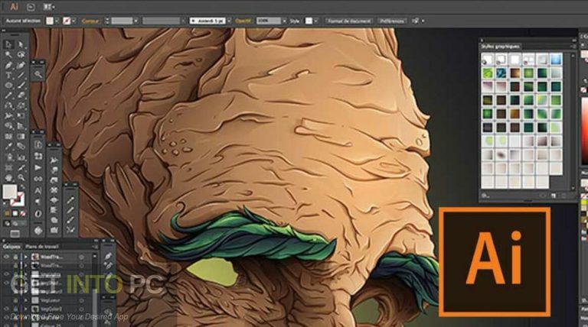Open the arrange documents icon in top bar

49,7
